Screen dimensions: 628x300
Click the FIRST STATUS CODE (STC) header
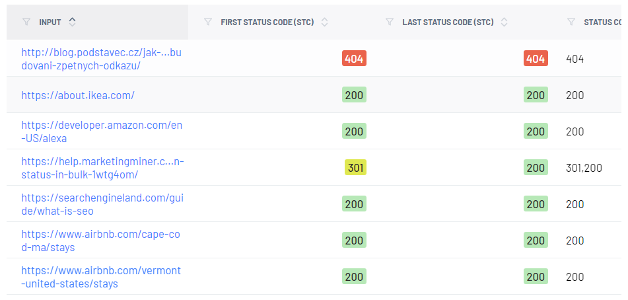[267, 22]
